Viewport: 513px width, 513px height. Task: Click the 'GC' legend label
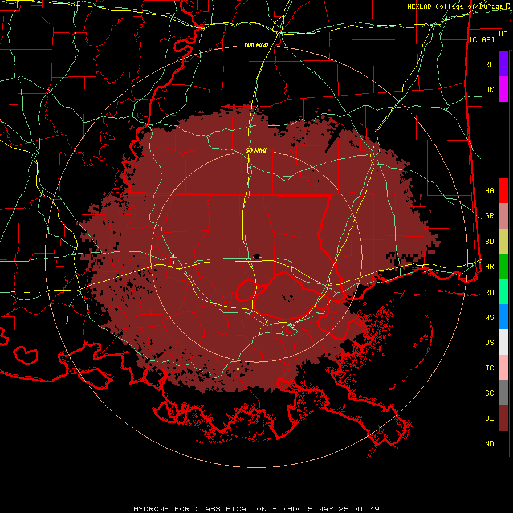point(490,393)
